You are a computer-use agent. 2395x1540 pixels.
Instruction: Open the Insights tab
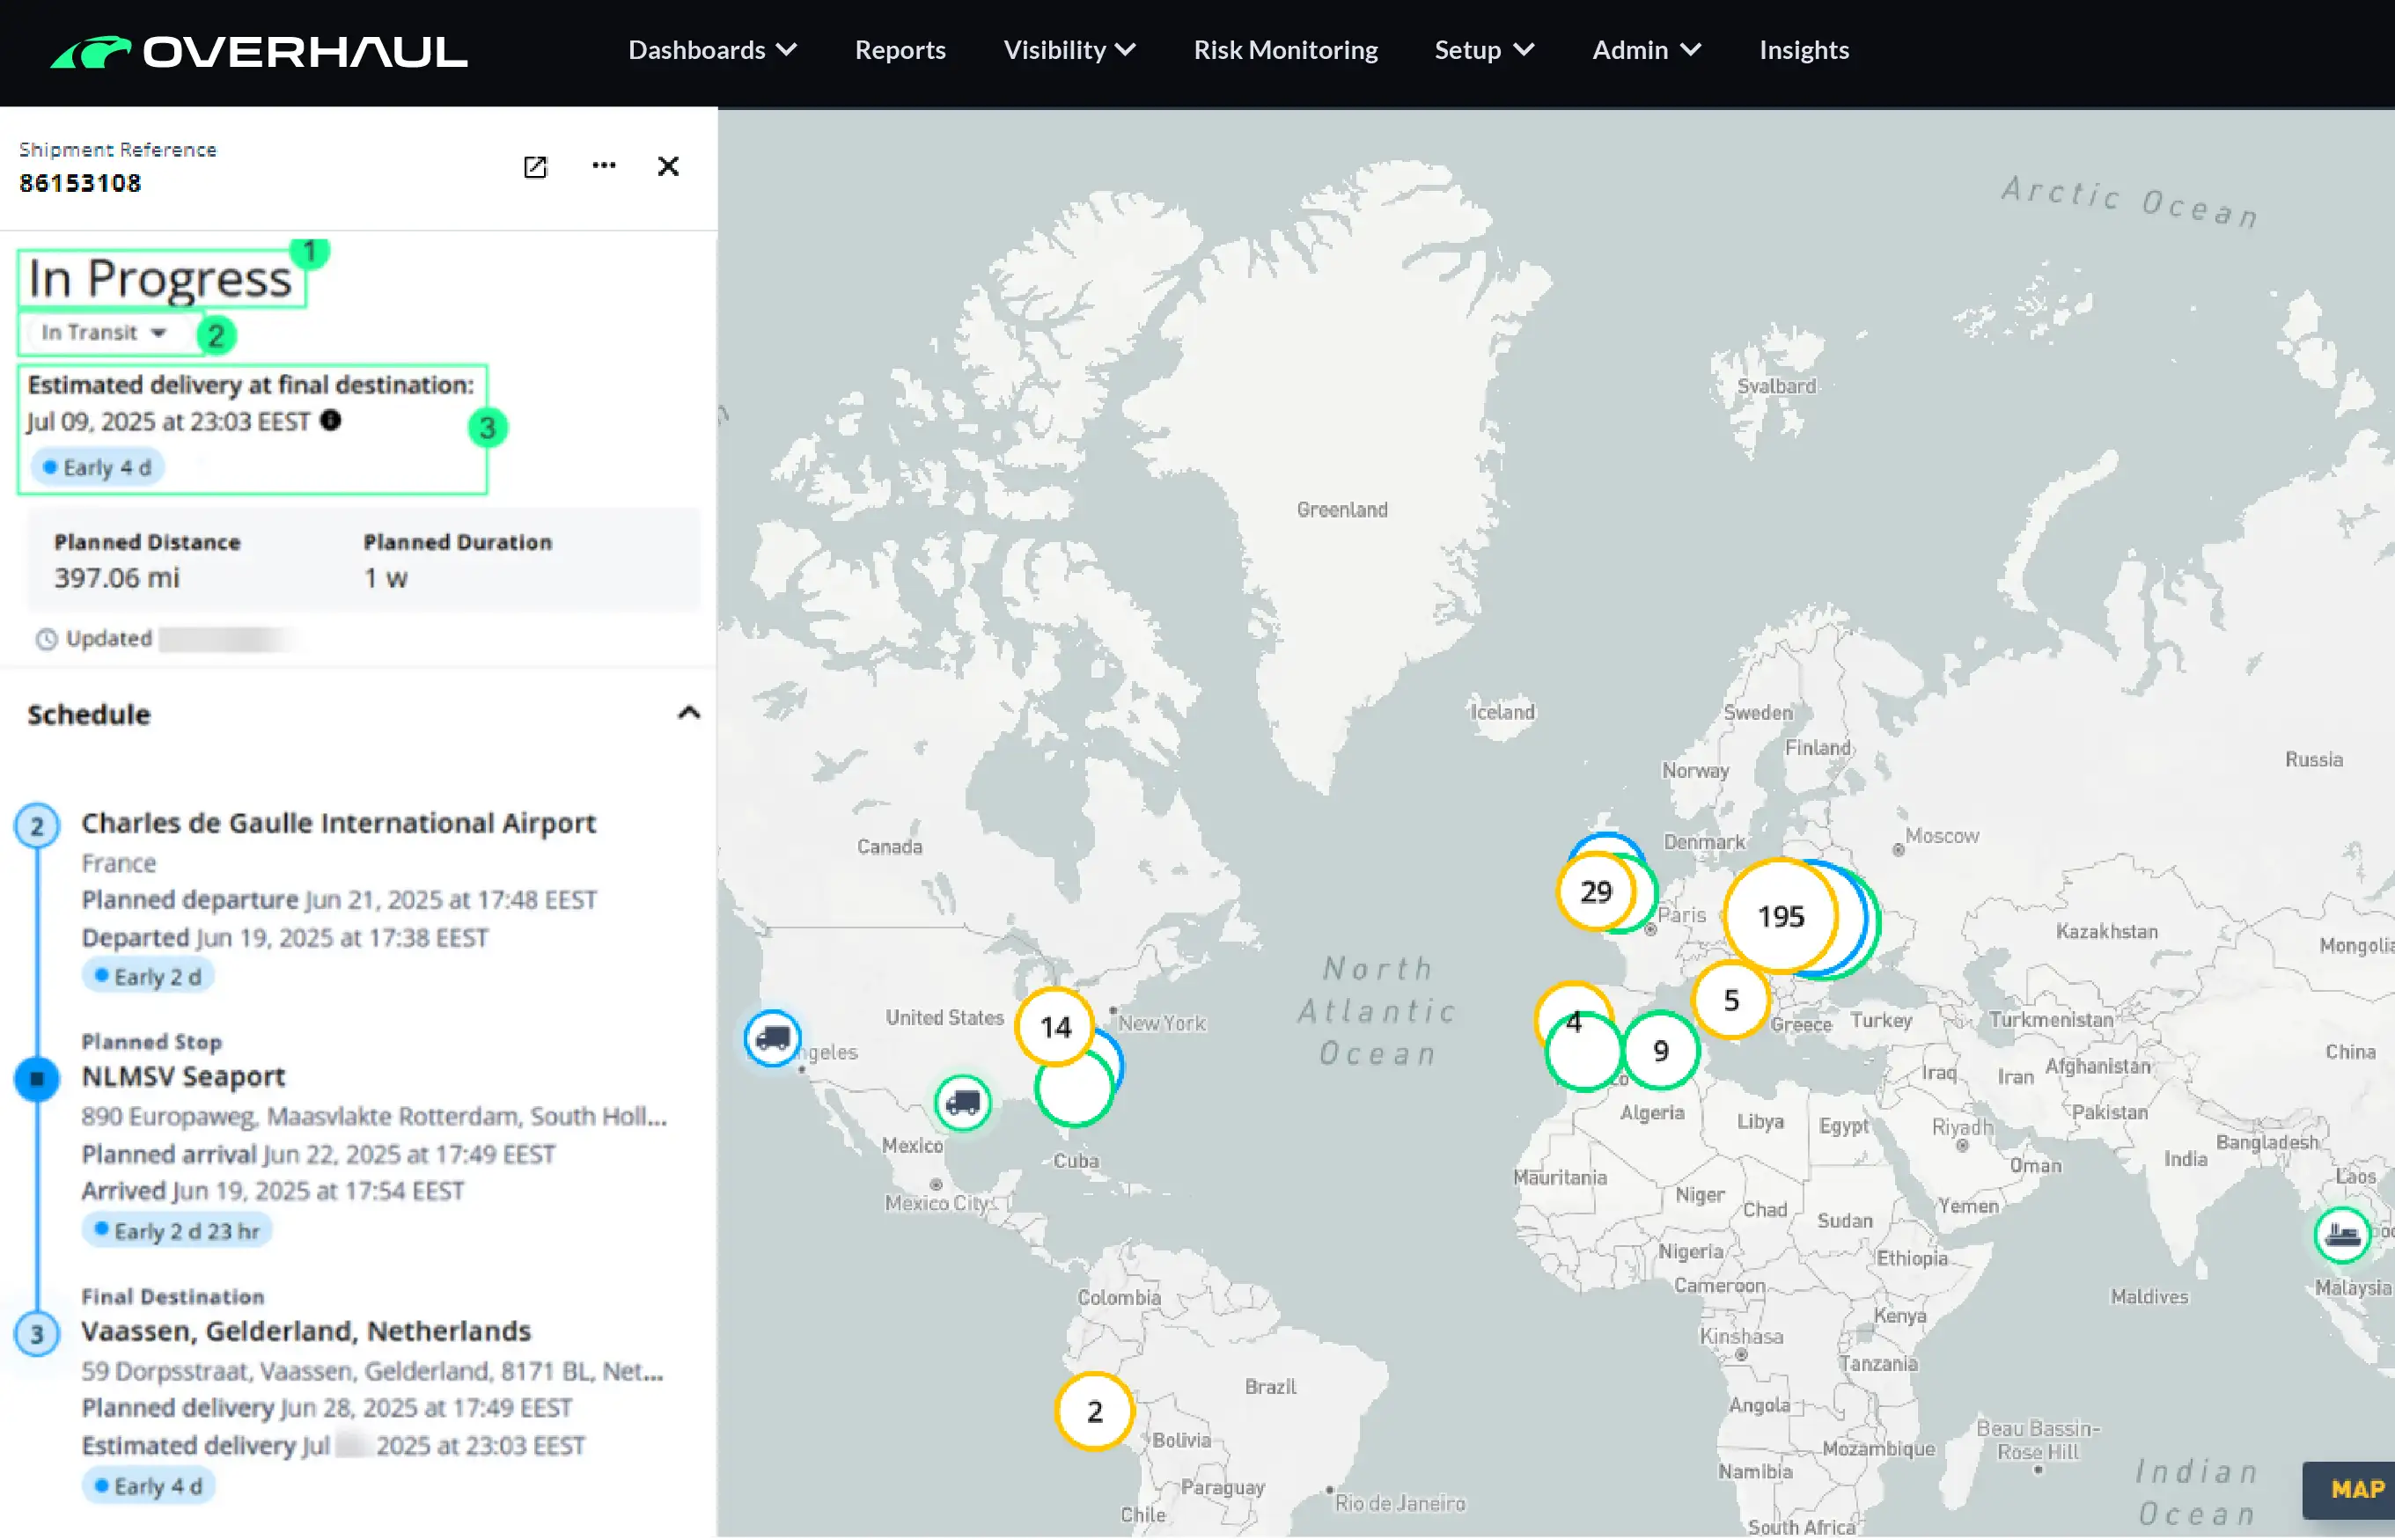point(1803,50)
